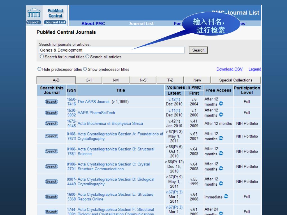The width and height of the screenshot is (287, 215).
Task: Click ISSN 0907-4449 link
Action: tap(71, 182)
